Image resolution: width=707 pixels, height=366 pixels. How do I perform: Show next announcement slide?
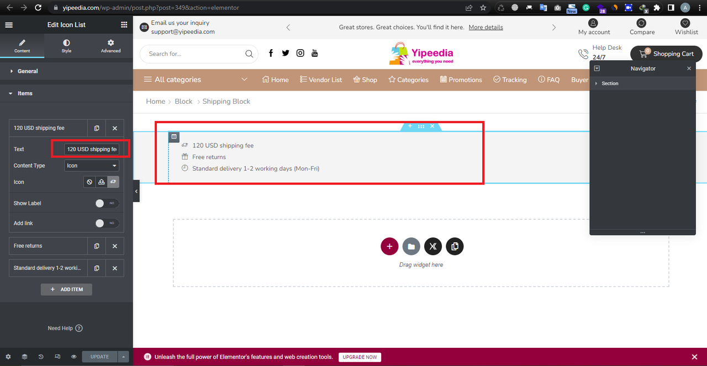pos(554,28)
